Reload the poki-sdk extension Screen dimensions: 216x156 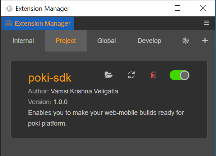(131, 75)
